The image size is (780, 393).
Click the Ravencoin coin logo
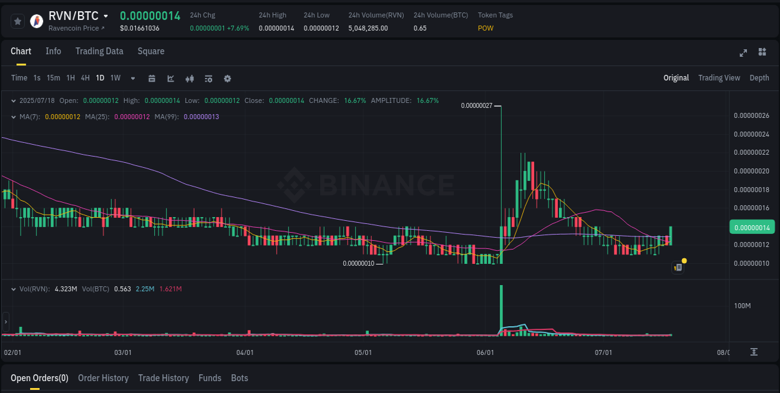pos(37,21)
